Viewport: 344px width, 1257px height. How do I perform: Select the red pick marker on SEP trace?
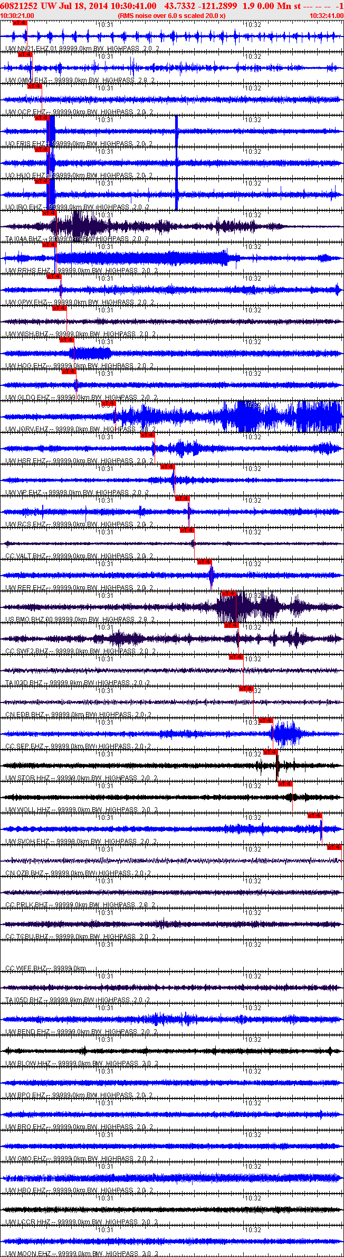265,720
